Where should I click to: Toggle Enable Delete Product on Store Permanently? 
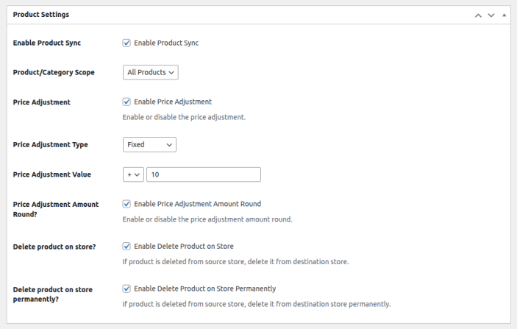pos(126,289)
